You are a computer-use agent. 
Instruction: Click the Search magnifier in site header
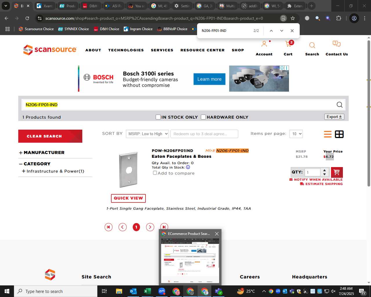click(x=312, y=45)
